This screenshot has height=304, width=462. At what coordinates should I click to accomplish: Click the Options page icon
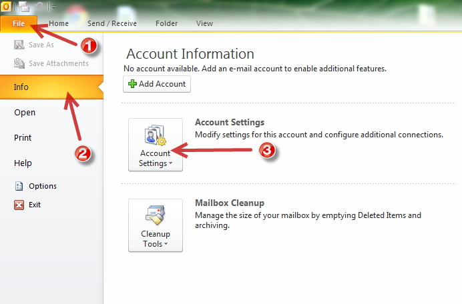coord(19,186)
